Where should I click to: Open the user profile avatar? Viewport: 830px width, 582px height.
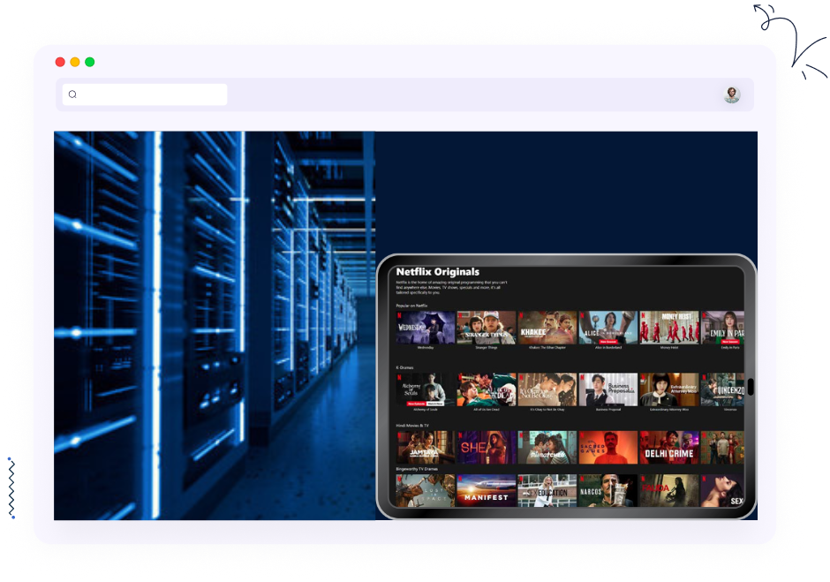731,94
